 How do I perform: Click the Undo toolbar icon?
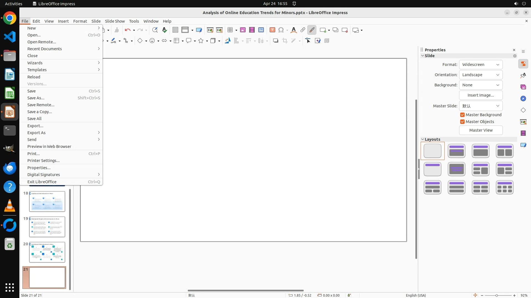point(127,30)
